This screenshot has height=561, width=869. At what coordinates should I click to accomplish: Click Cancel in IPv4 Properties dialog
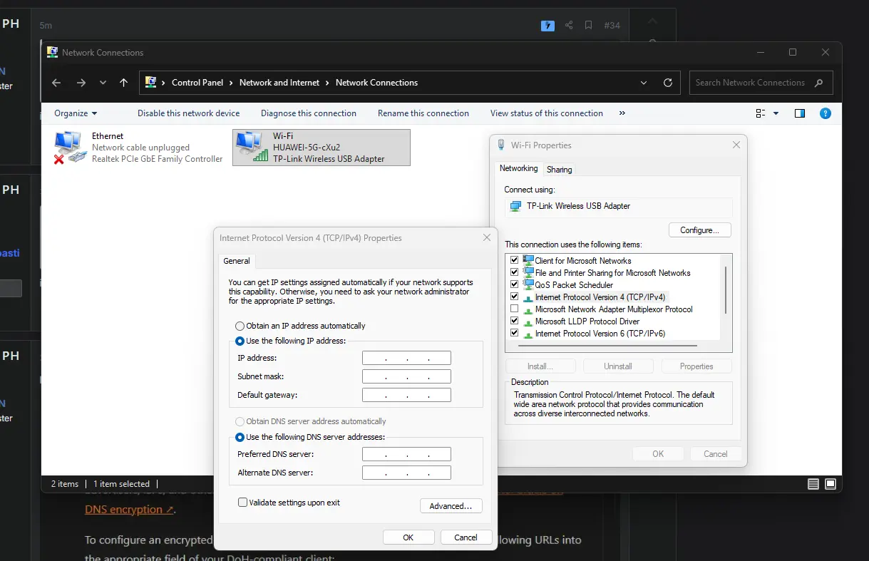click(466, 537)
